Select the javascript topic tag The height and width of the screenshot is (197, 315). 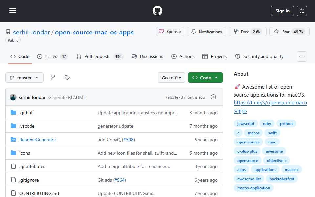coord(245,124)
